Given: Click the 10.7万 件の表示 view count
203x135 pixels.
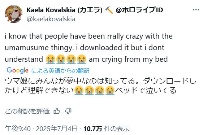Looking at the screenshot, I should [x=107, y=129].
